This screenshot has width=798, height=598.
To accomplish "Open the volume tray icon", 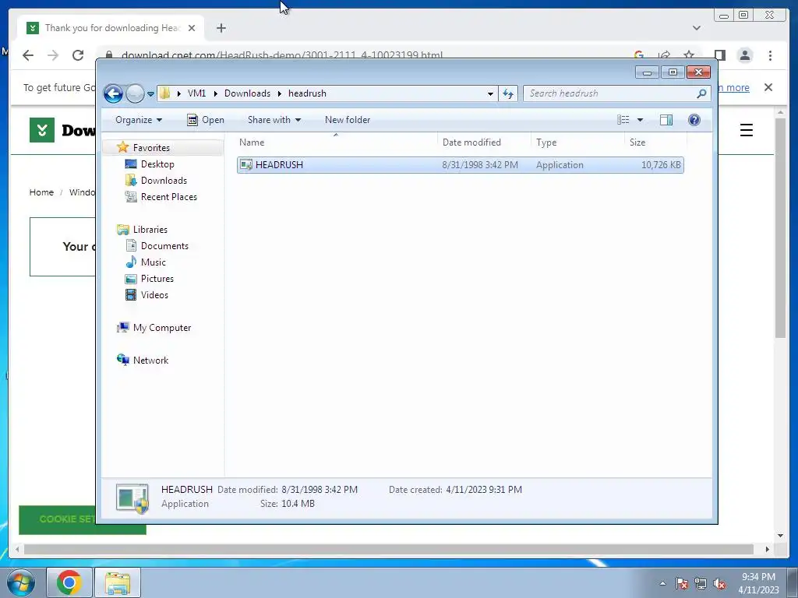I will 719,583.
